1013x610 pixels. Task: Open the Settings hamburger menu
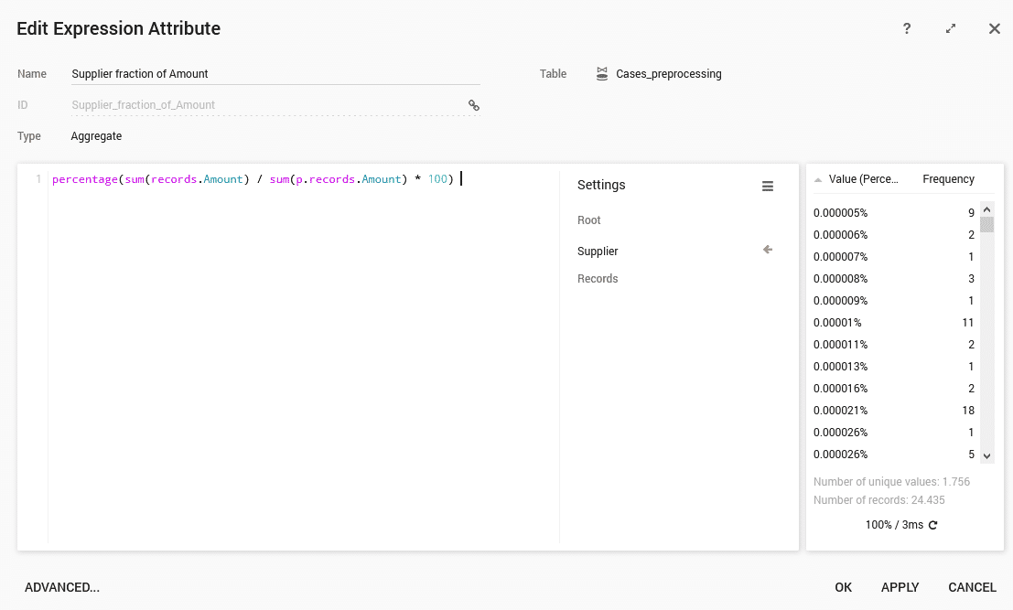[768, 186]
